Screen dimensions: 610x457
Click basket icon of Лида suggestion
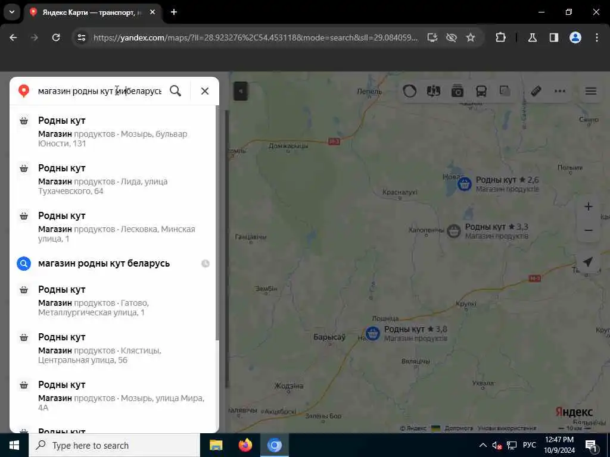click(x=24, y=168)
